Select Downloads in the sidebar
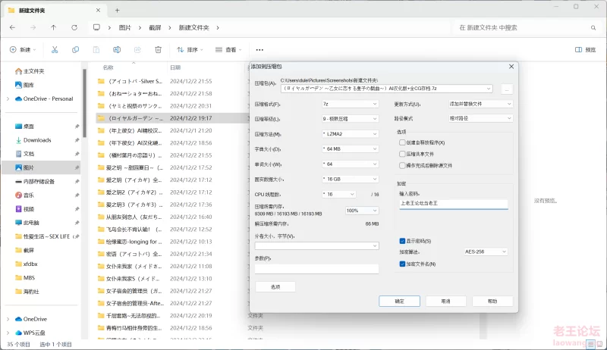Viewport: 607px width, 350px height. [33, 140]
